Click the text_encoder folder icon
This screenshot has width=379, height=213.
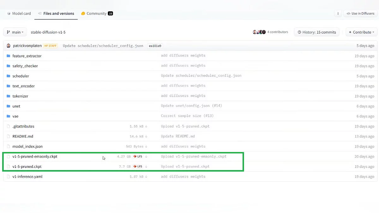coord(9,86)
